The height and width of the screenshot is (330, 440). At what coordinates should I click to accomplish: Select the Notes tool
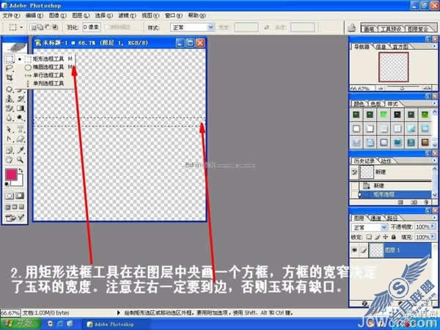[10, 150]
